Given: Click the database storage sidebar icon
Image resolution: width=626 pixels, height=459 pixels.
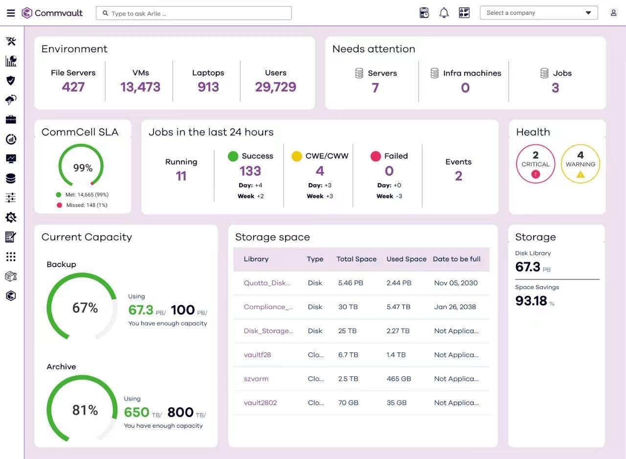Looking at the screenshot, I should pos(11,179).
